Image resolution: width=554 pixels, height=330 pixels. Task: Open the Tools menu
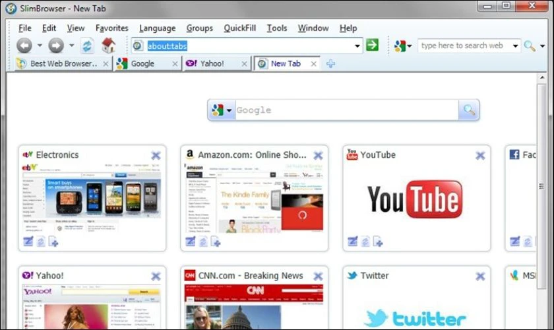click(x=276, y=28)
